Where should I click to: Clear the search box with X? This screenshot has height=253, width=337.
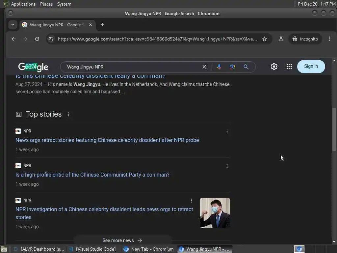pos(204,67)
